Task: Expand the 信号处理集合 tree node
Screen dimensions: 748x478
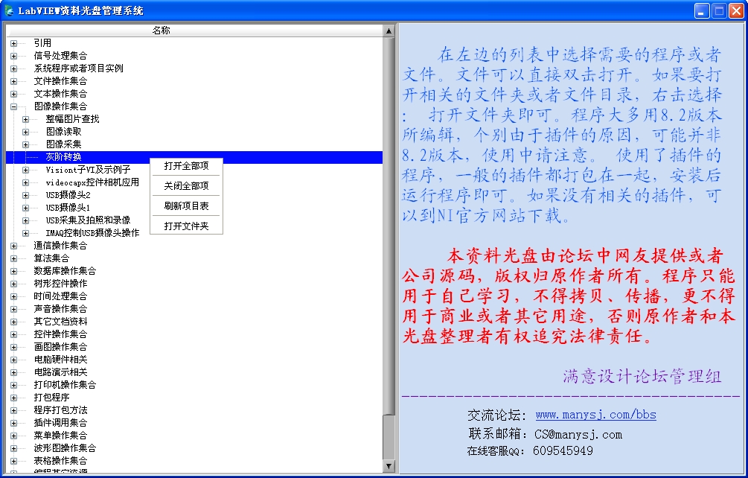Action: (x=13, y=56)
